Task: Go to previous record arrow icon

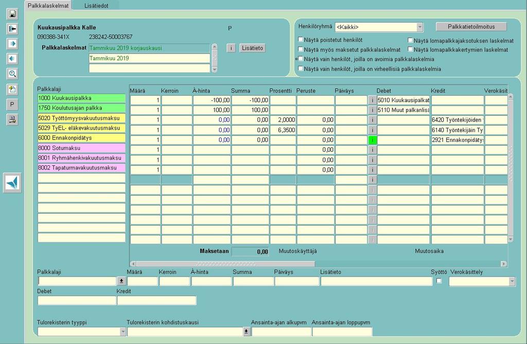Action: (12, 59)
